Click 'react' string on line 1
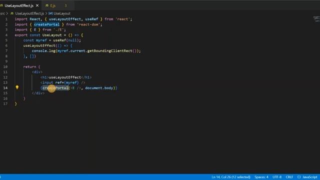Viewport: 320px width, 180px height. [122, 19]
